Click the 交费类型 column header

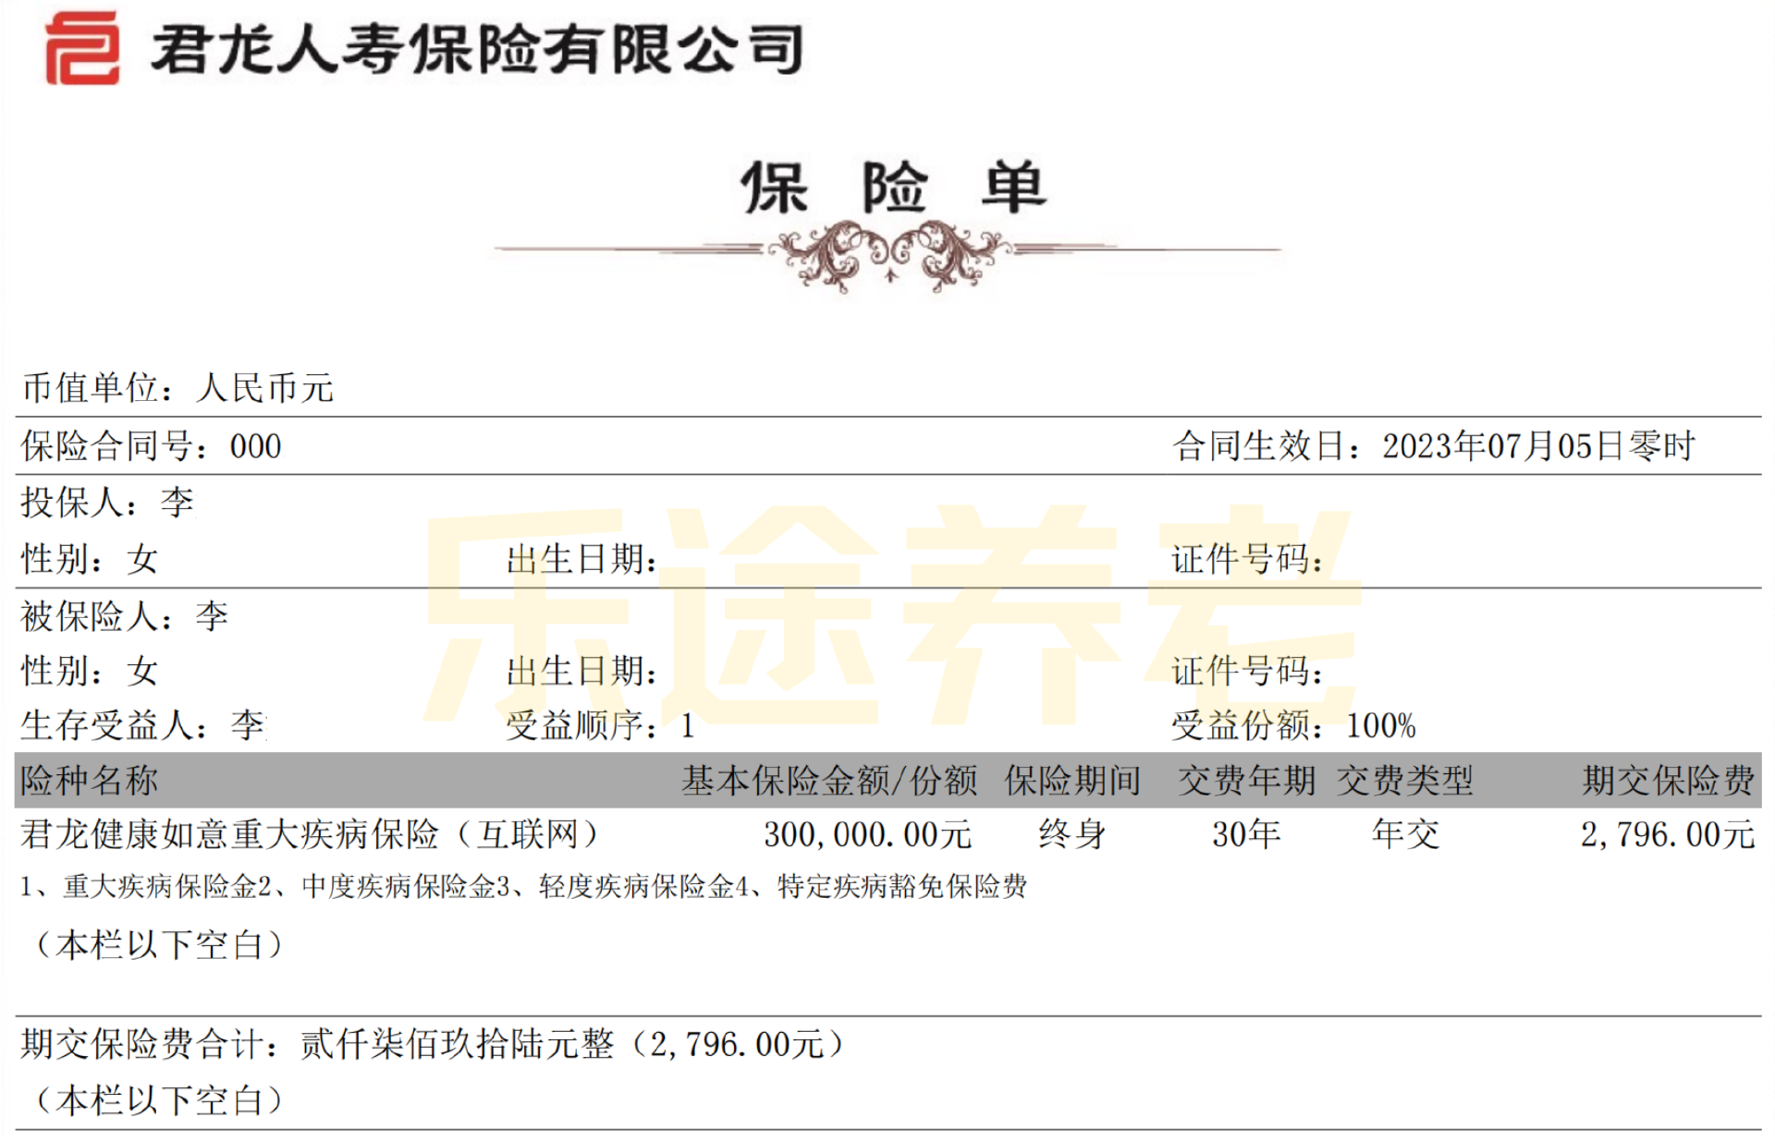(x=1405, y=781)
